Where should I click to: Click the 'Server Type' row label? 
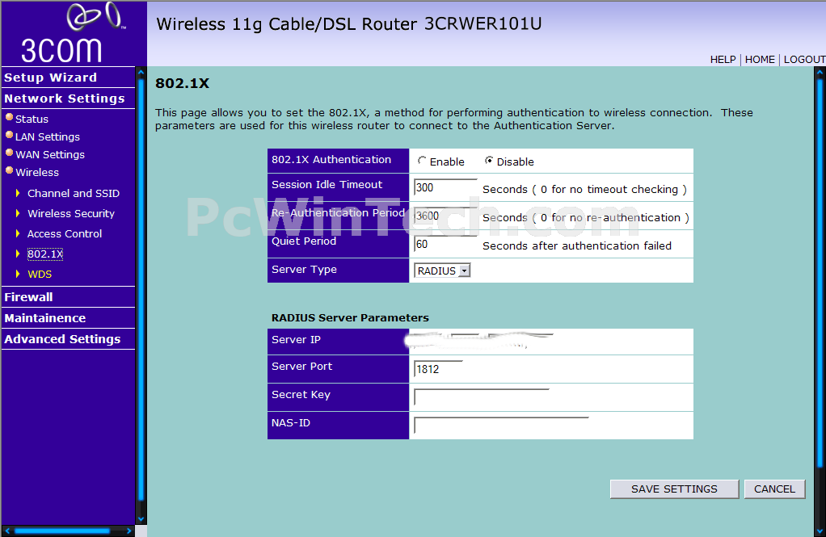tap(304, 270)
